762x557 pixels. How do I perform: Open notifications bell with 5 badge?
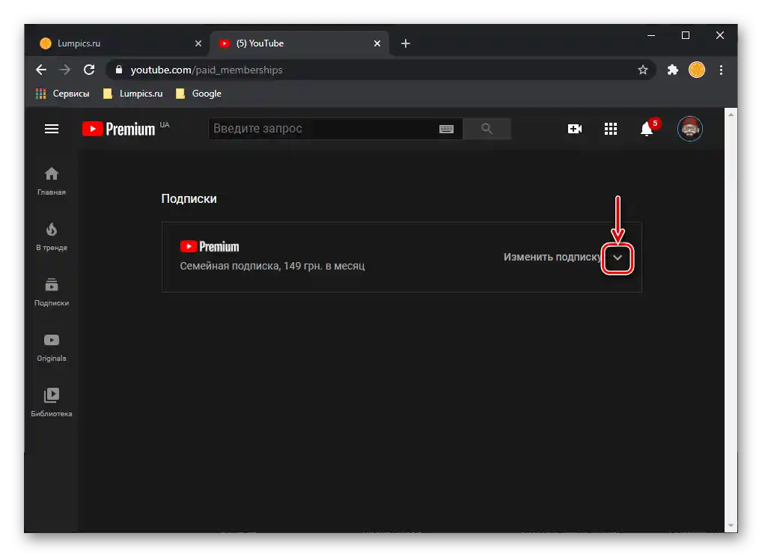pos(647,129)
